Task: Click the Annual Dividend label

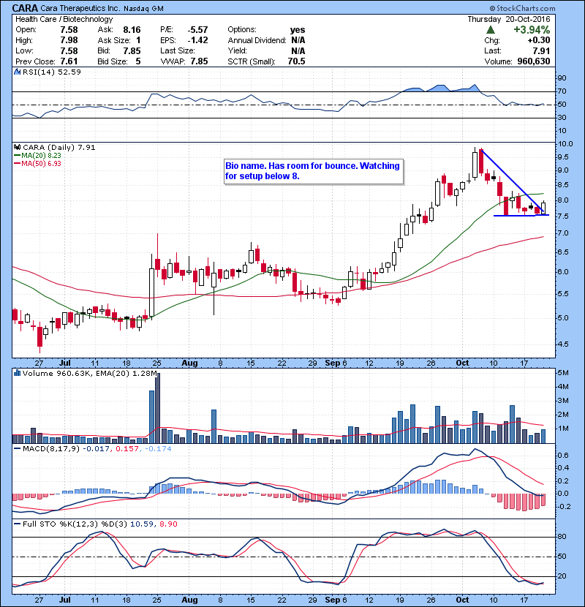Action: pyautogui.click(x=257, y=41)
